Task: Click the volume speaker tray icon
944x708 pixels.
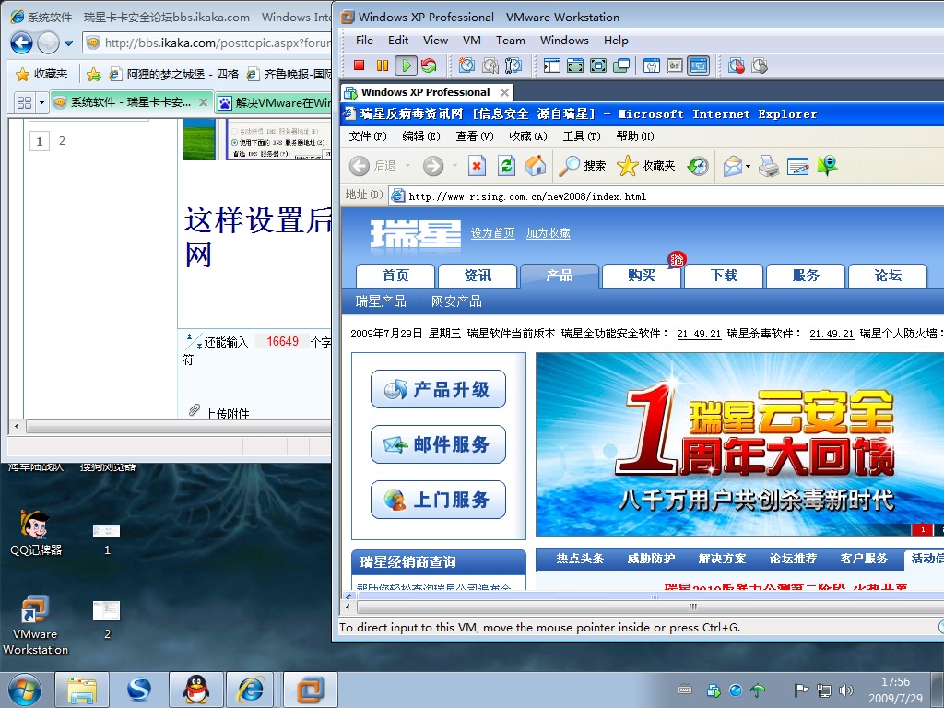Action: (x=846, y=690)
